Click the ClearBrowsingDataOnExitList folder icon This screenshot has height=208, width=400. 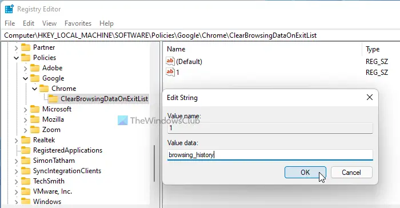[x=53, y=98]
